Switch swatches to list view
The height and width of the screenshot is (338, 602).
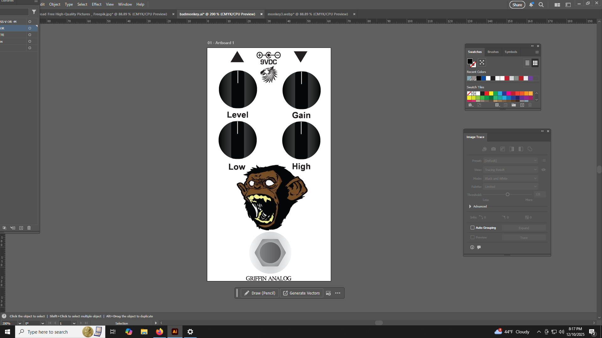527,63
